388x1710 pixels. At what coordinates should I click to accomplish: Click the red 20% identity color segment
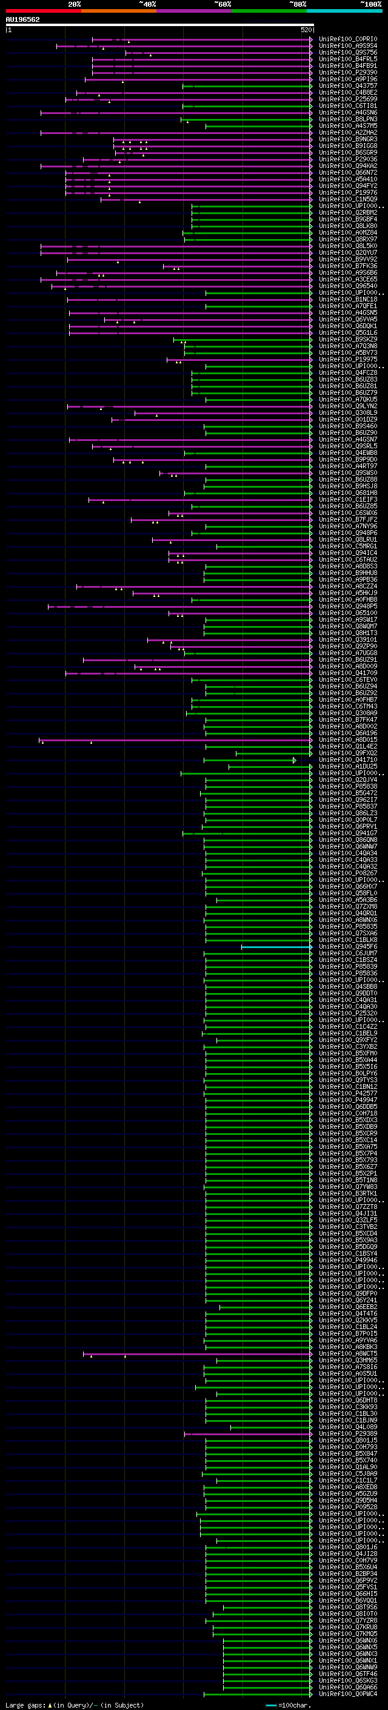point(43,11)
